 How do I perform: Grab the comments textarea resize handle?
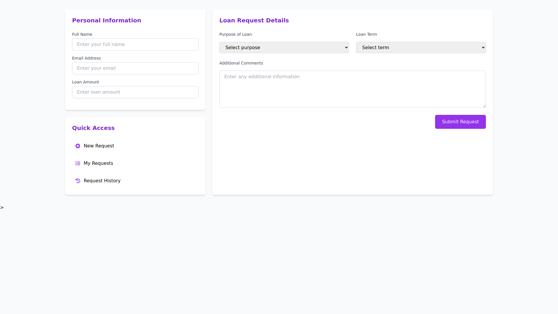coord(484,106)
